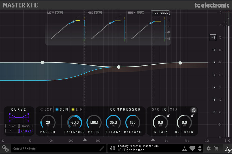Screen dimensions: 232x154
Task: Open preset 101 Tight Master browser
Action: point(131,150)
